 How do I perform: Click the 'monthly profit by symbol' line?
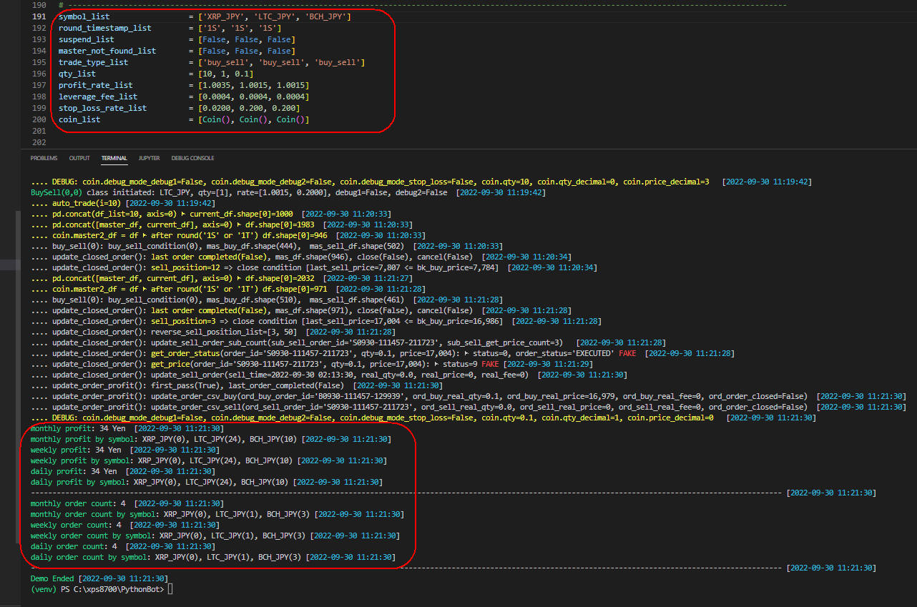tap(210, 439)
